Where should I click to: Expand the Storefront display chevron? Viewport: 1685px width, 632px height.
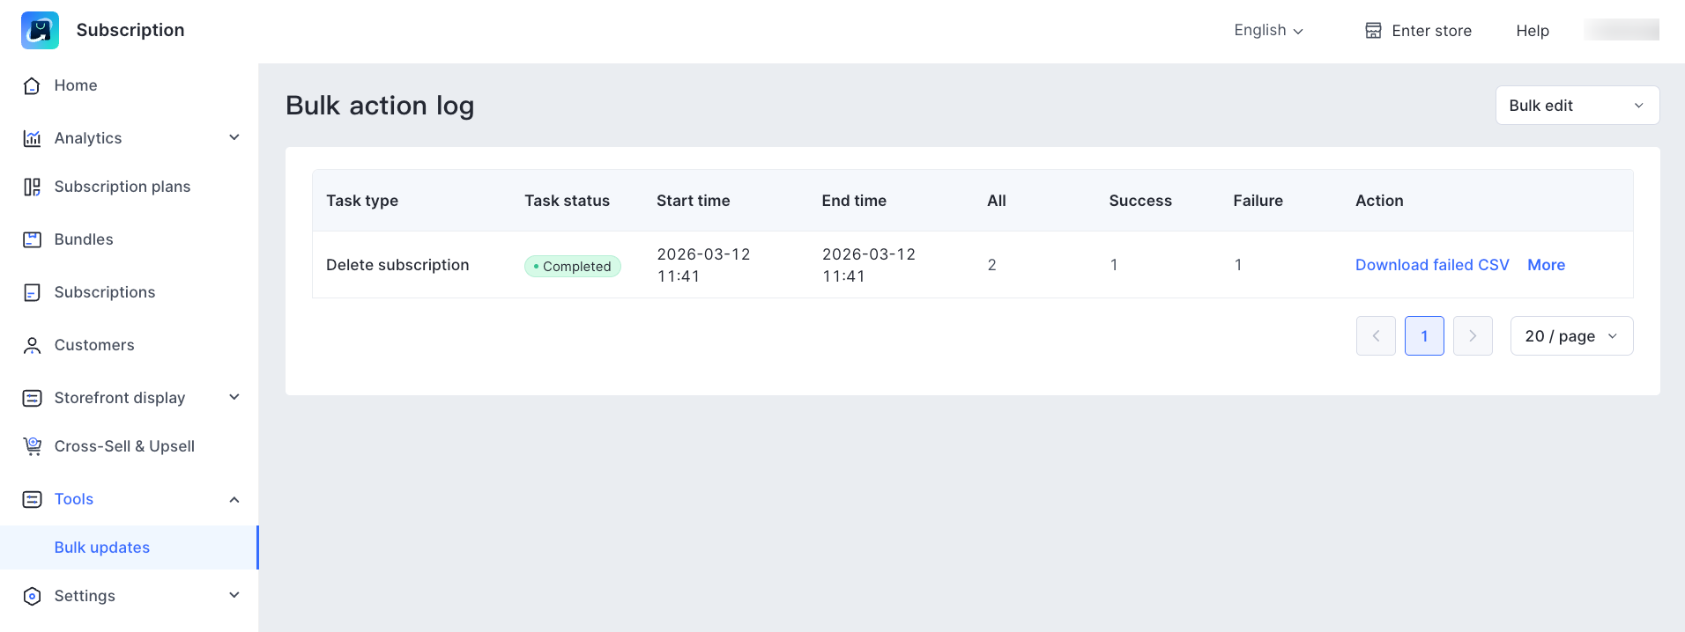(x=234, y=397)
